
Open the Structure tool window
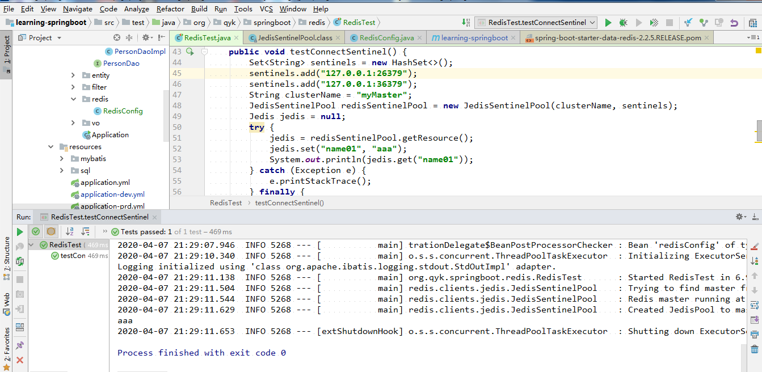point(6,258)
